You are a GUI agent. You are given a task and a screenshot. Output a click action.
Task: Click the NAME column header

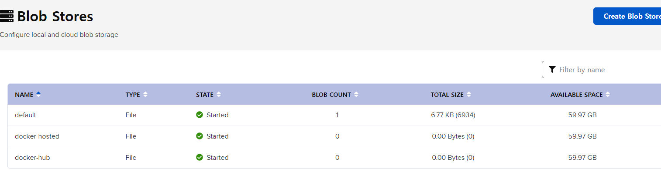pyautogui.click(x=24, y=95)
